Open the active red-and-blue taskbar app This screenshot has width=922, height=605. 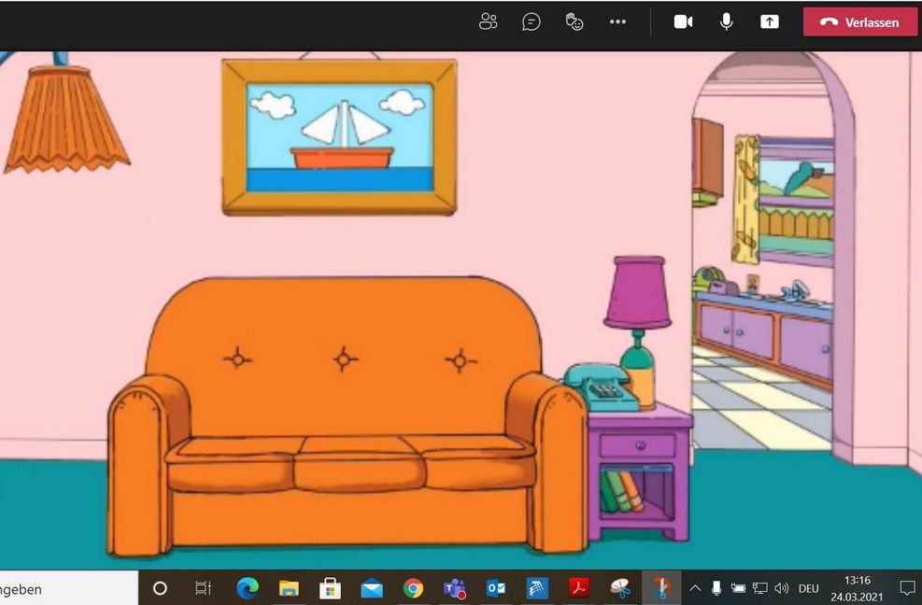(661, 588)
